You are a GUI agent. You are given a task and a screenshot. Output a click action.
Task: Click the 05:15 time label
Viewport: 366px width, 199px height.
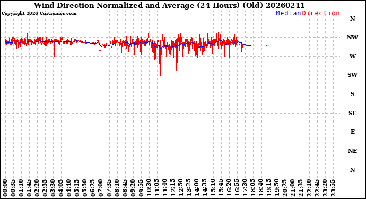(77, 188)
